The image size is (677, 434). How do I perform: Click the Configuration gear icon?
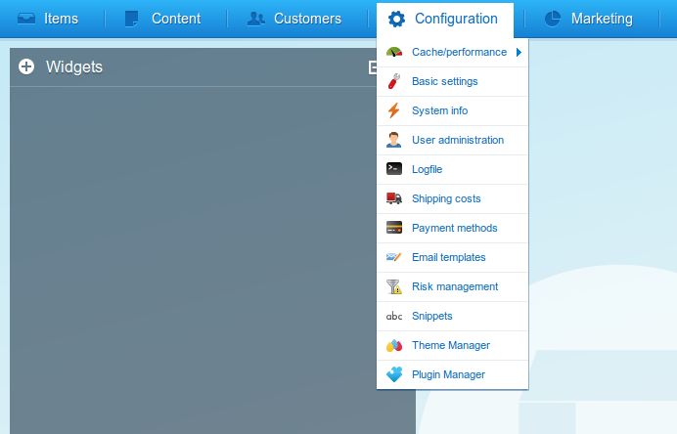click(396, 19)
